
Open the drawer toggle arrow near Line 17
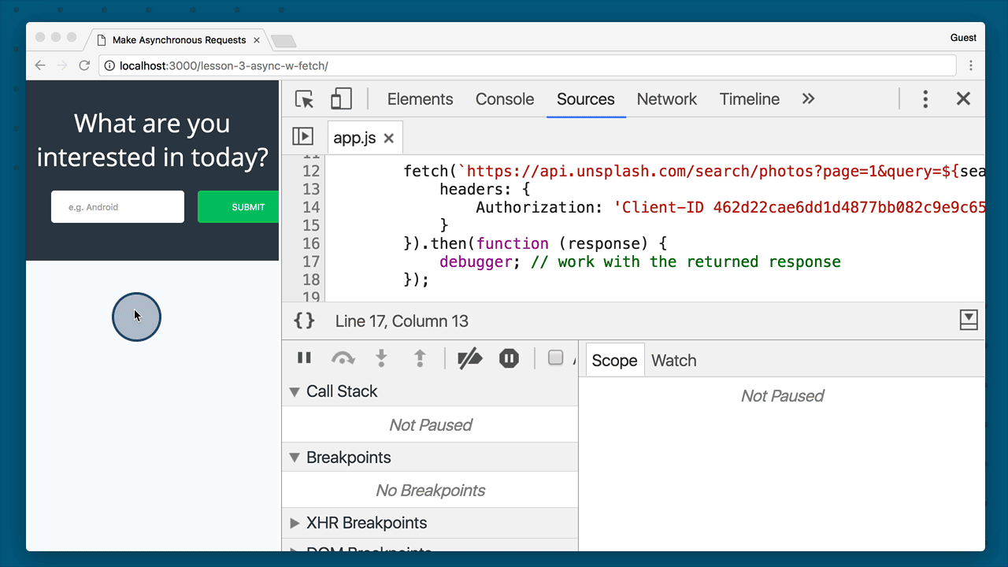[968, 320]
